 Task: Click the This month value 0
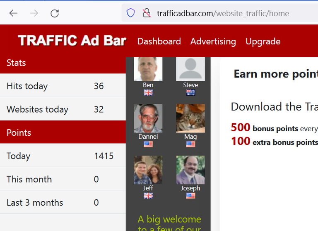click(96, 179)
